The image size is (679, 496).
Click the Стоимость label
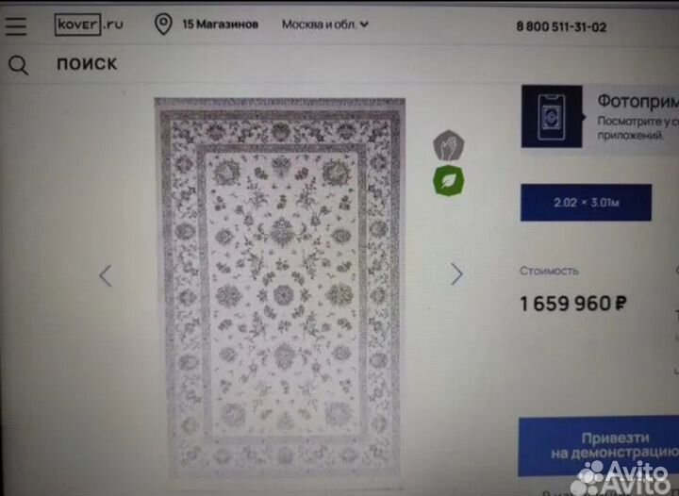(x=549, y=271)
